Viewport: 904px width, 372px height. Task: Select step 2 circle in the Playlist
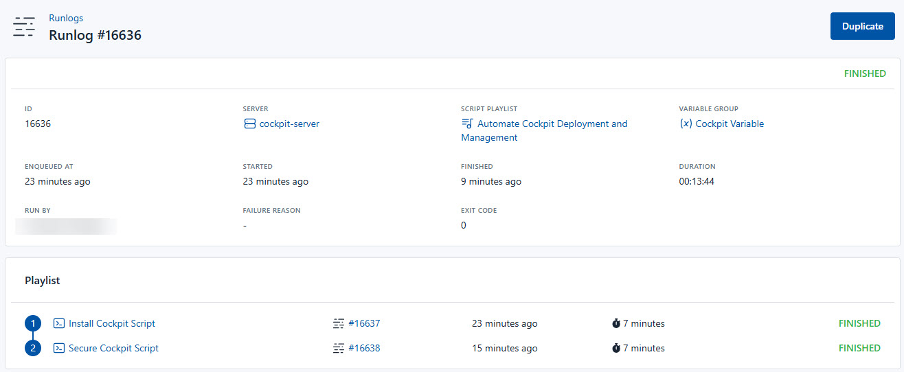coord(33,348)
